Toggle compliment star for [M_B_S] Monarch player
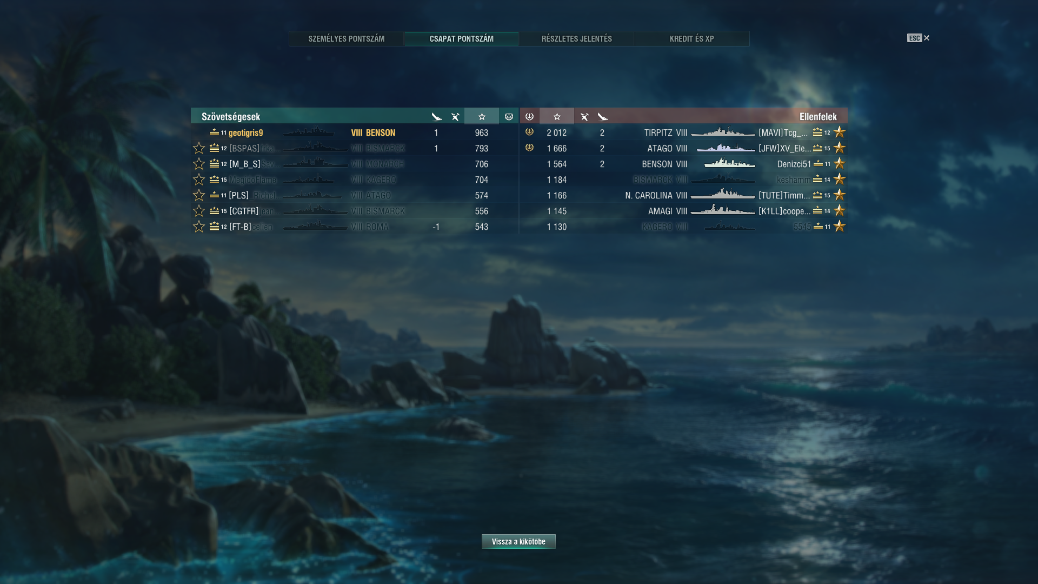This screenshot has width=1038, height=584. tap(199, 164)
